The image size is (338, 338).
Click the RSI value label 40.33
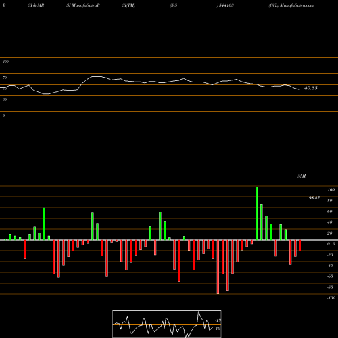[311, 88]
